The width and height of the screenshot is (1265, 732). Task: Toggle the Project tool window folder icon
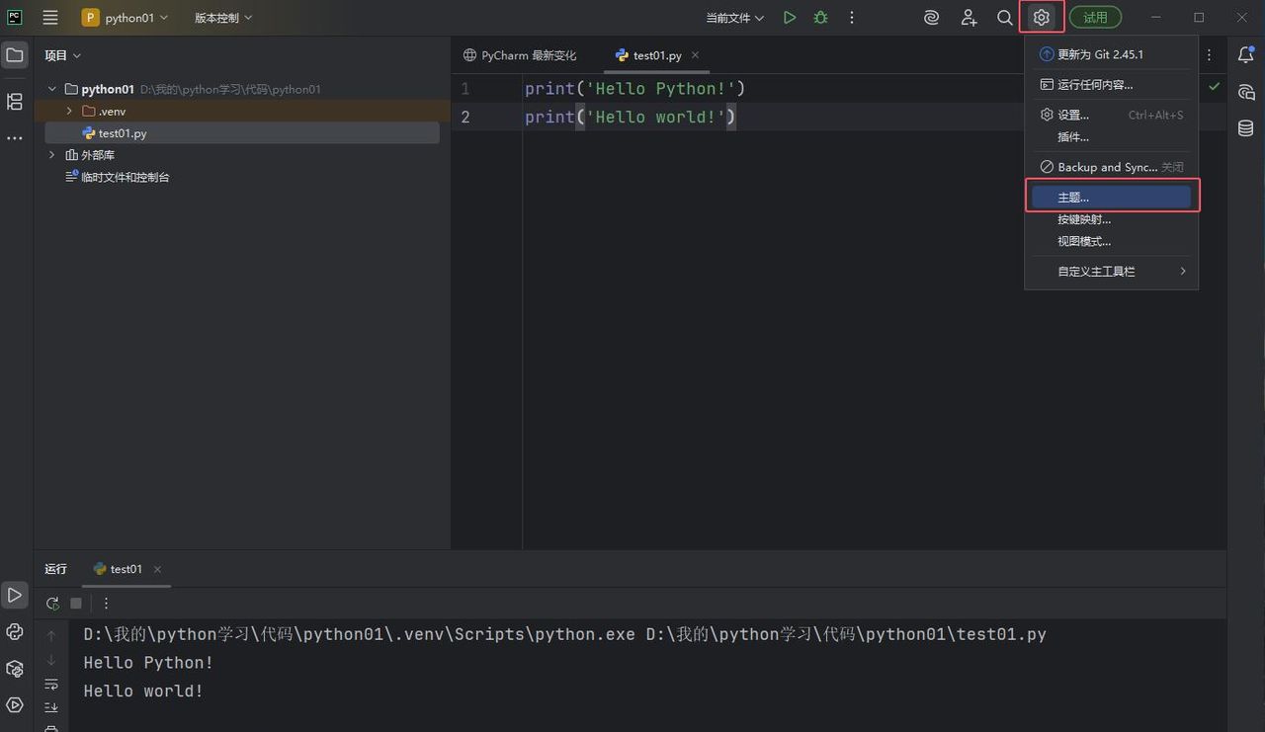15,55
